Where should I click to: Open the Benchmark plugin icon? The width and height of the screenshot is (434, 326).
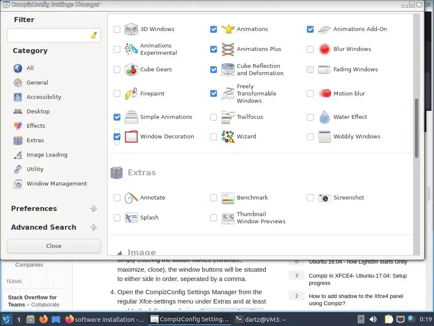(228, 198)
